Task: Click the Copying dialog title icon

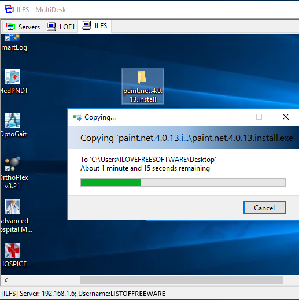Action: tap(77, 117)
